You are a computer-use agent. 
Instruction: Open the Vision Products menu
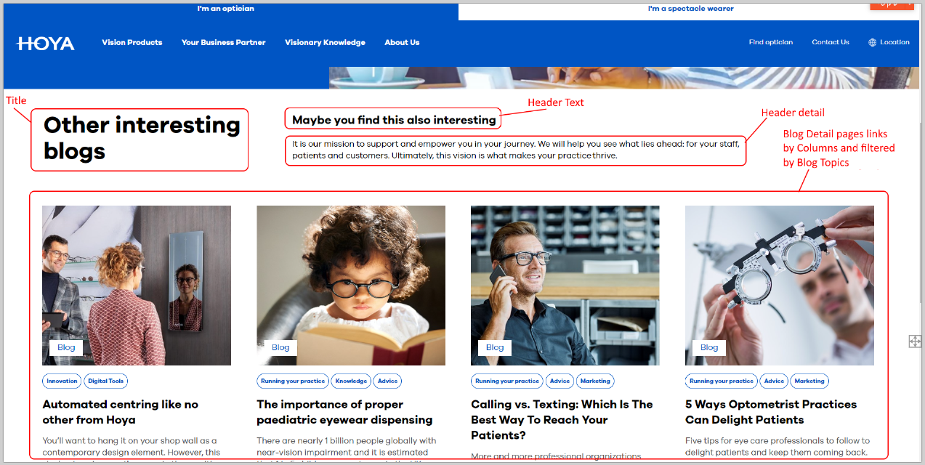tap(132, 43)
